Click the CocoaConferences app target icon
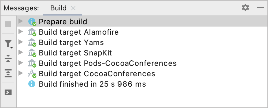 click(32, 74)
